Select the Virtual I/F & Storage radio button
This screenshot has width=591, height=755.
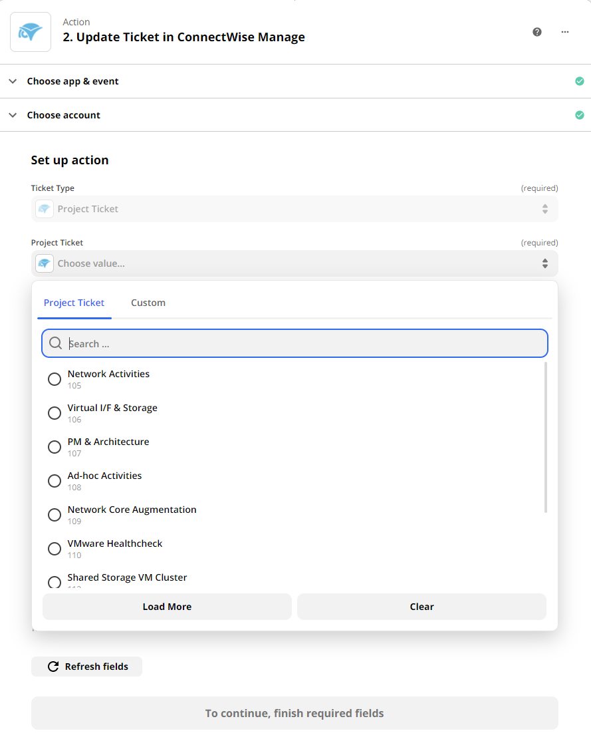55,413
